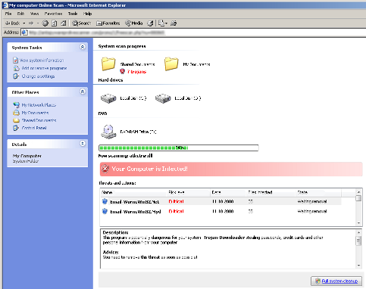The image size is (366, 289).
Task: Open the Shared Documents sidebar link
Action: tap(39, 120)
